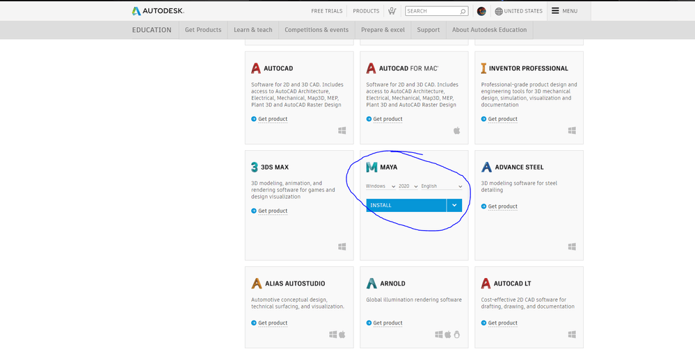Click Get product link for AutoCAD
This screenshot has width=695, height=351.
pos(273,119)
